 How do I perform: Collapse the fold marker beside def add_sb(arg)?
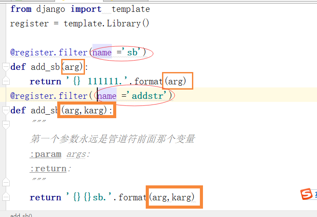[6, 67]
